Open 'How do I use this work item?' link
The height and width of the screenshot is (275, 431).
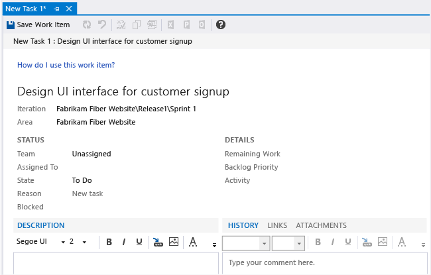tap(66, 65)
